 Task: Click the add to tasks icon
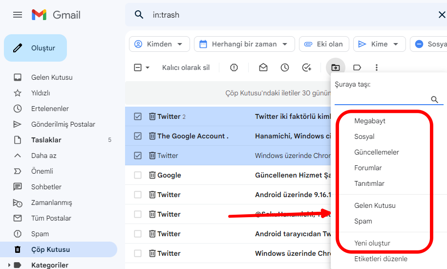(307, 67)
